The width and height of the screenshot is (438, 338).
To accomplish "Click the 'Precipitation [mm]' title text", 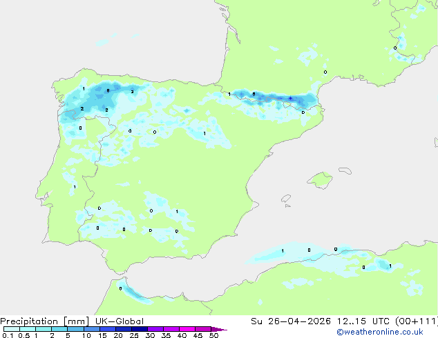I will click(x=45, y=321).
